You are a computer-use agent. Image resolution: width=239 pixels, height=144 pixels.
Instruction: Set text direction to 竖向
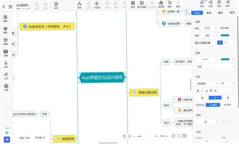click(227, 105)
